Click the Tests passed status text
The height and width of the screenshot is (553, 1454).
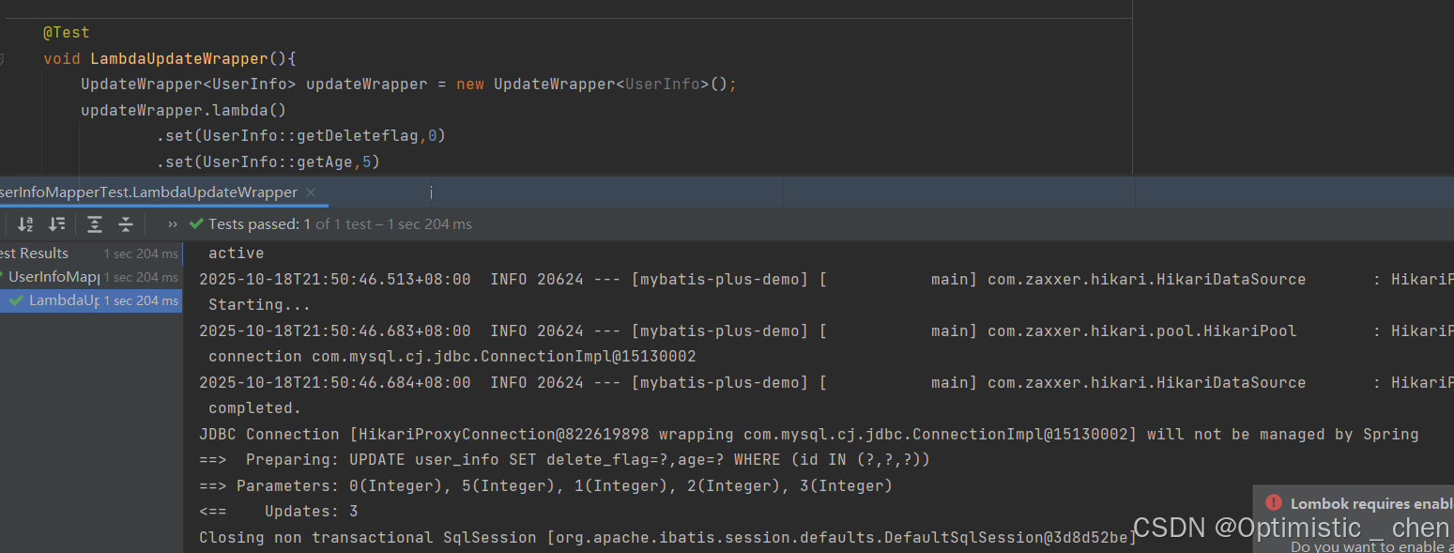point(340,224)
